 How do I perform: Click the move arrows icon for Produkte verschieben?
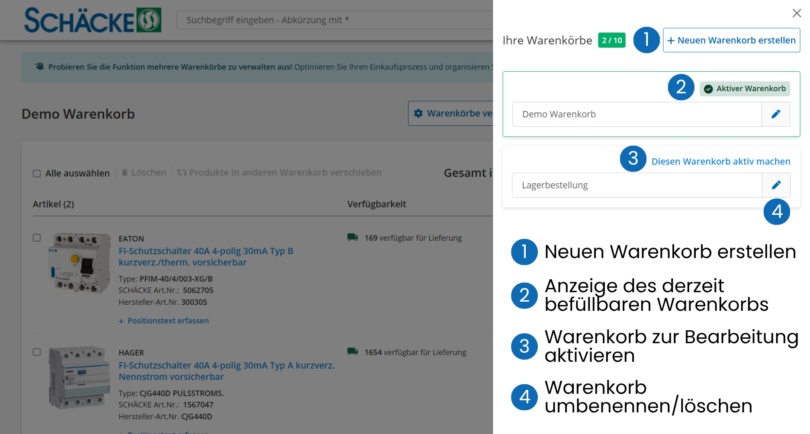pos(182,172)
